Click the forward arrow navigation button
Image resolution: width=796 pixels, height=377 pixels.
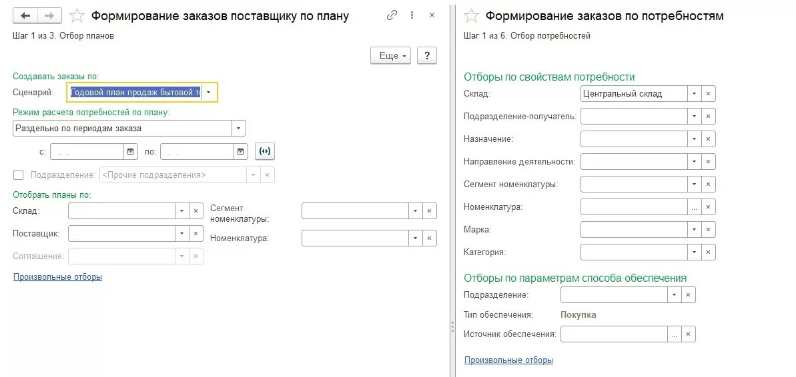click(49, 16)
